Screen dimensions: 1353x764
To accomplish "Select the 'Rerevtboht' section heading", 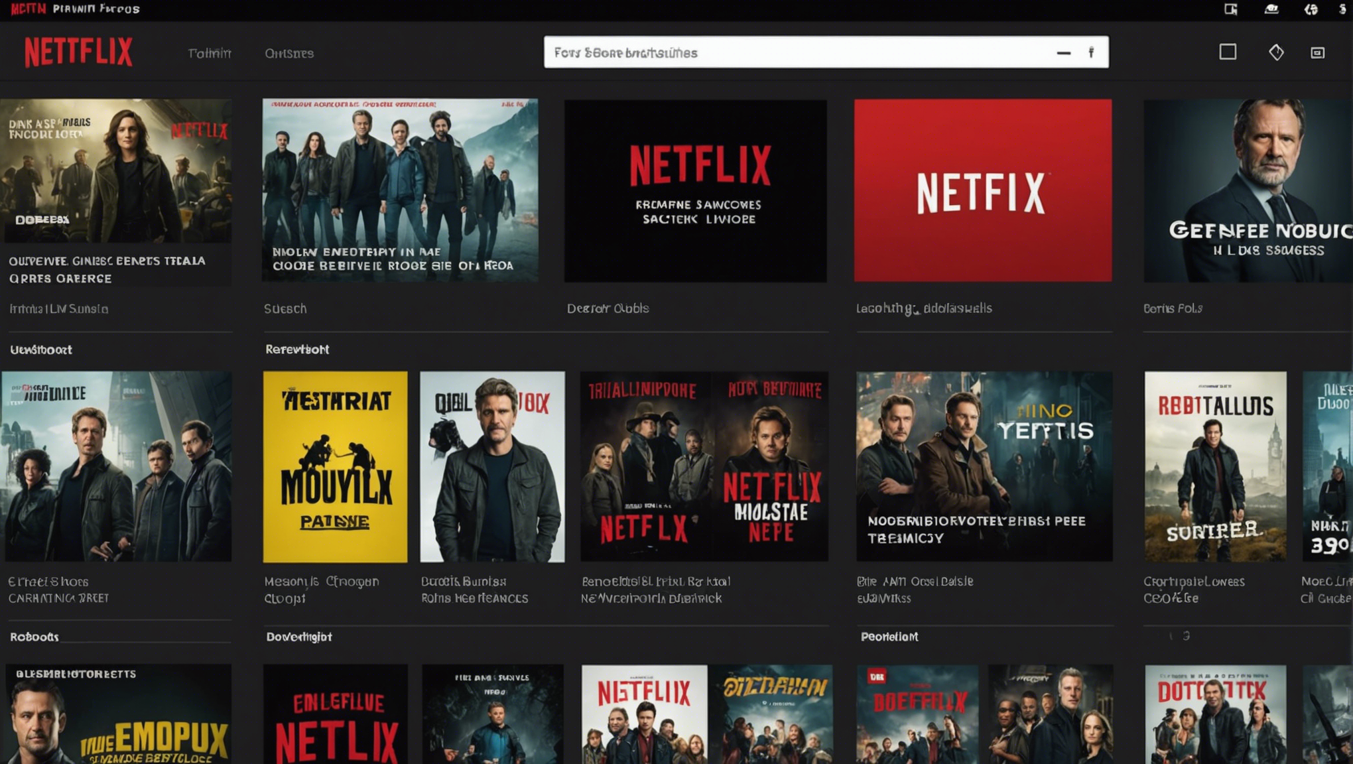I will coord(297,349).
